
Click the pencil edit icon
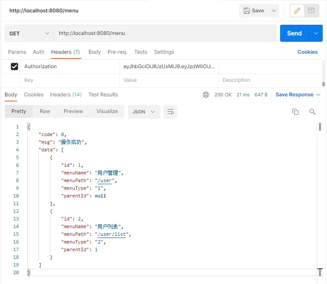click(297, 11)
